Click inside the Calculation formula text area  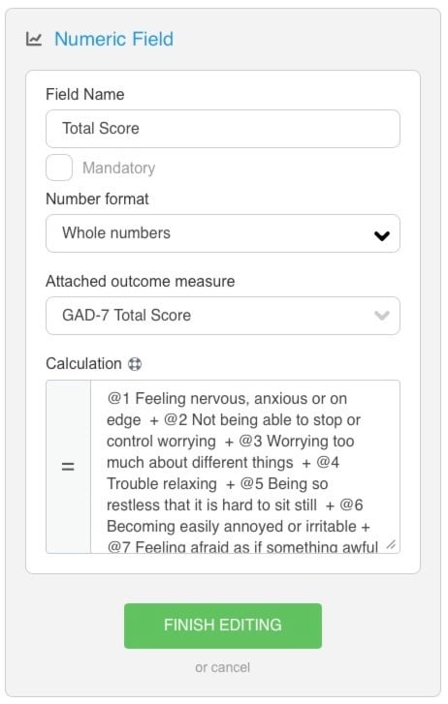click(245, 467)
